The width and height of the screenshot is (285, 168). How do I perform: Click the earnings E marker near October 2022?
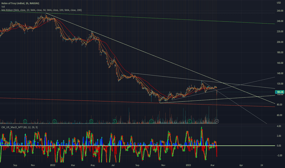pos(151,121)
